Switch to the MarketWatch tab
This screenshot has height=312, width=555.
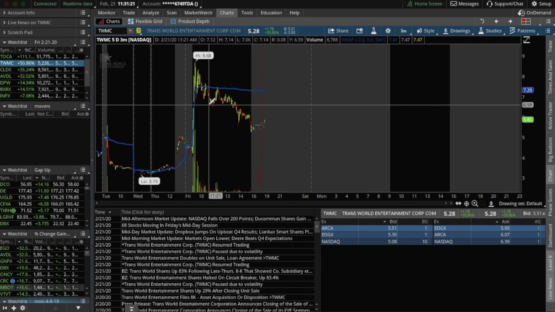(198, 13)
